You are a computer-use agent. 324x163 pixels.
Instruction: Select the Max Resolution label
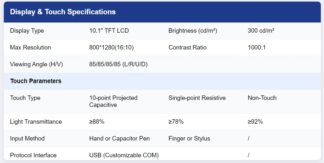tap(30, 47)
